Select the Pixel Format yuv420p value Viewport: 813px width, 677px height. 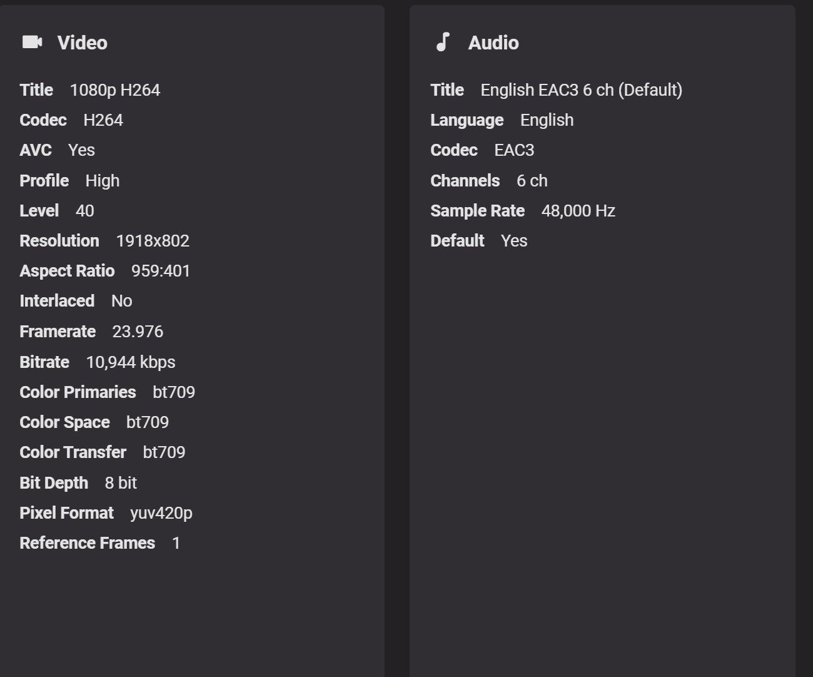click(x=161, y=513)
